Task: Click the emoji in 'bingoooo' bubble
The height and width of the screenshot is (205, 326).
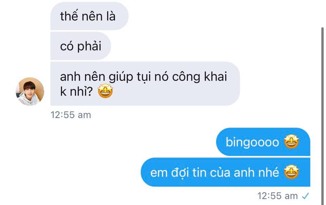Action: 291,142
